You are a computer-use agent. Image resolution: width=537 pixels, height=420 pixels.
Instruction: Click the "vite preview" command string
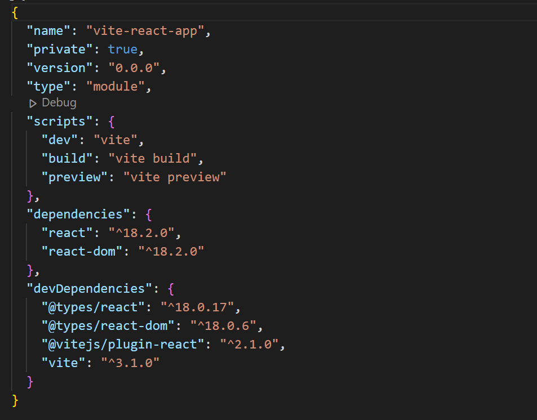[175, 177]
